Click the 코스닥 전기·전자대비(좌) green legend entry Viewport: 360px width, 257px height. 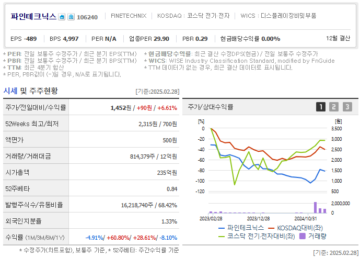[x=257, y=236]
